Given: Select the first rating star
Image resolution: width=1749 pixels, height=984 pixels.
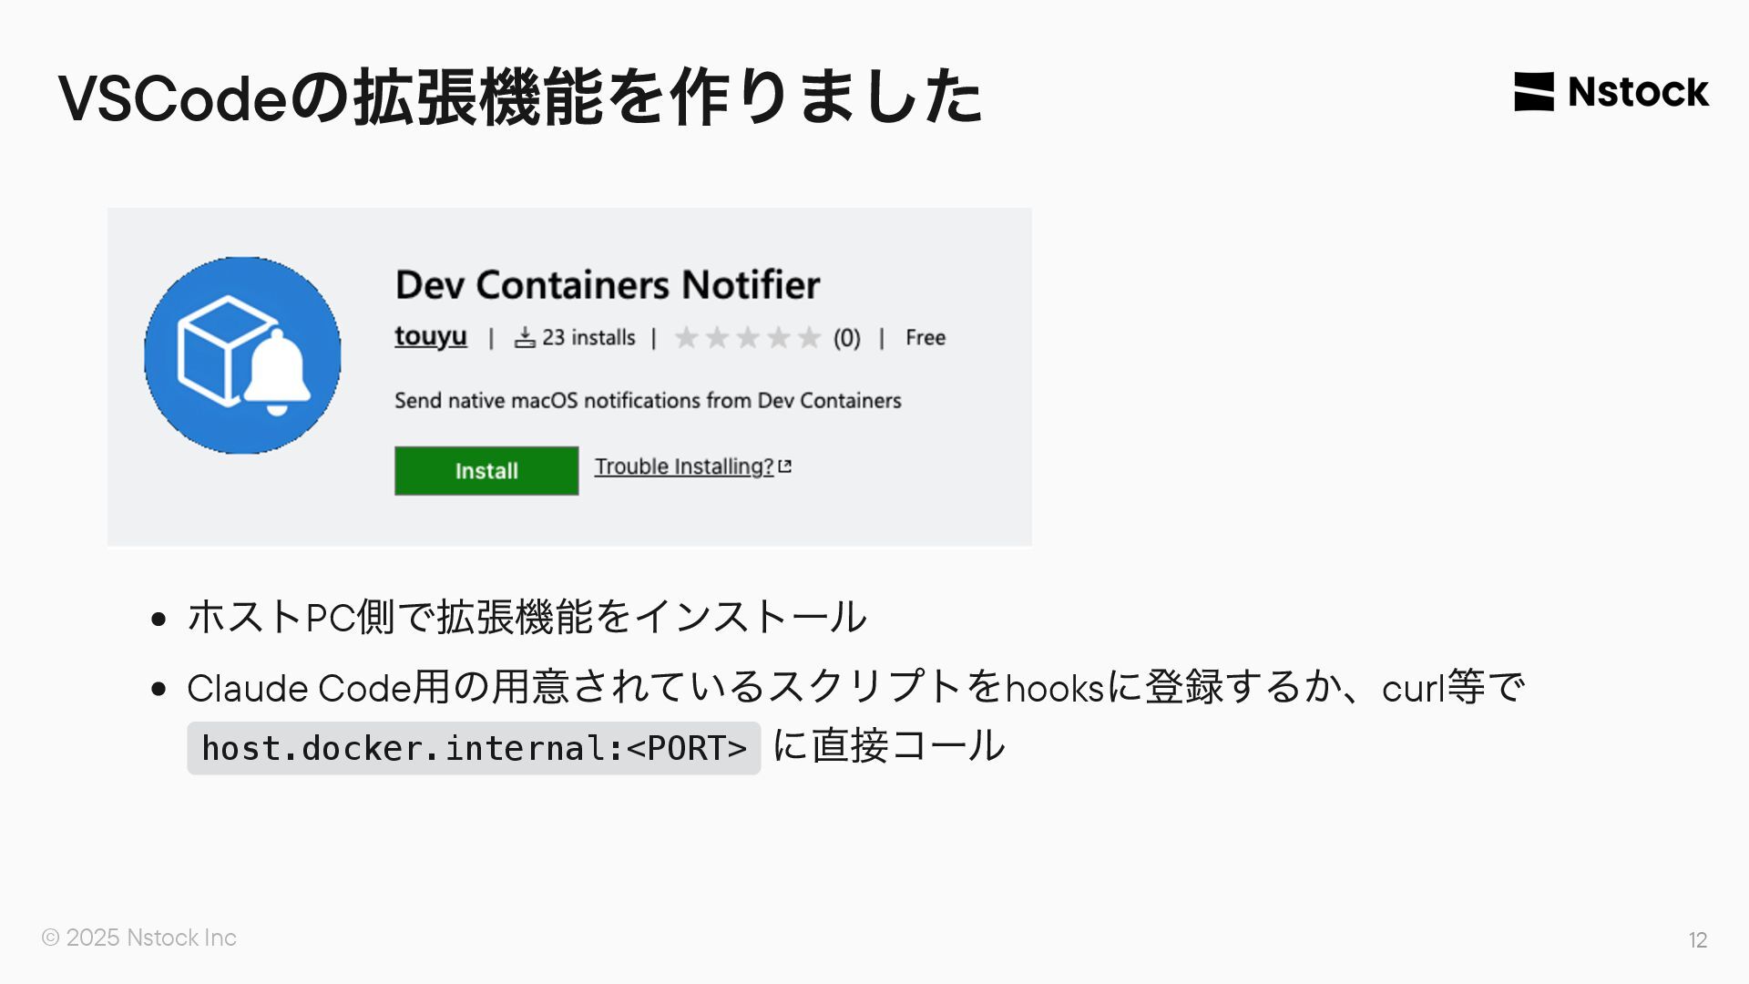Looking at the screenshot, I should (x=686, y=338).
